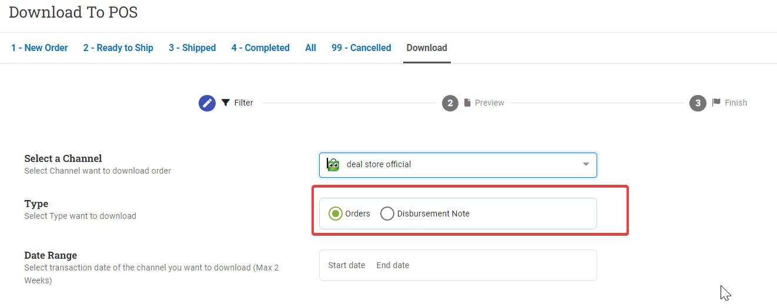
Task: Click the blue pencil step icon
Action: pos(207,103)
